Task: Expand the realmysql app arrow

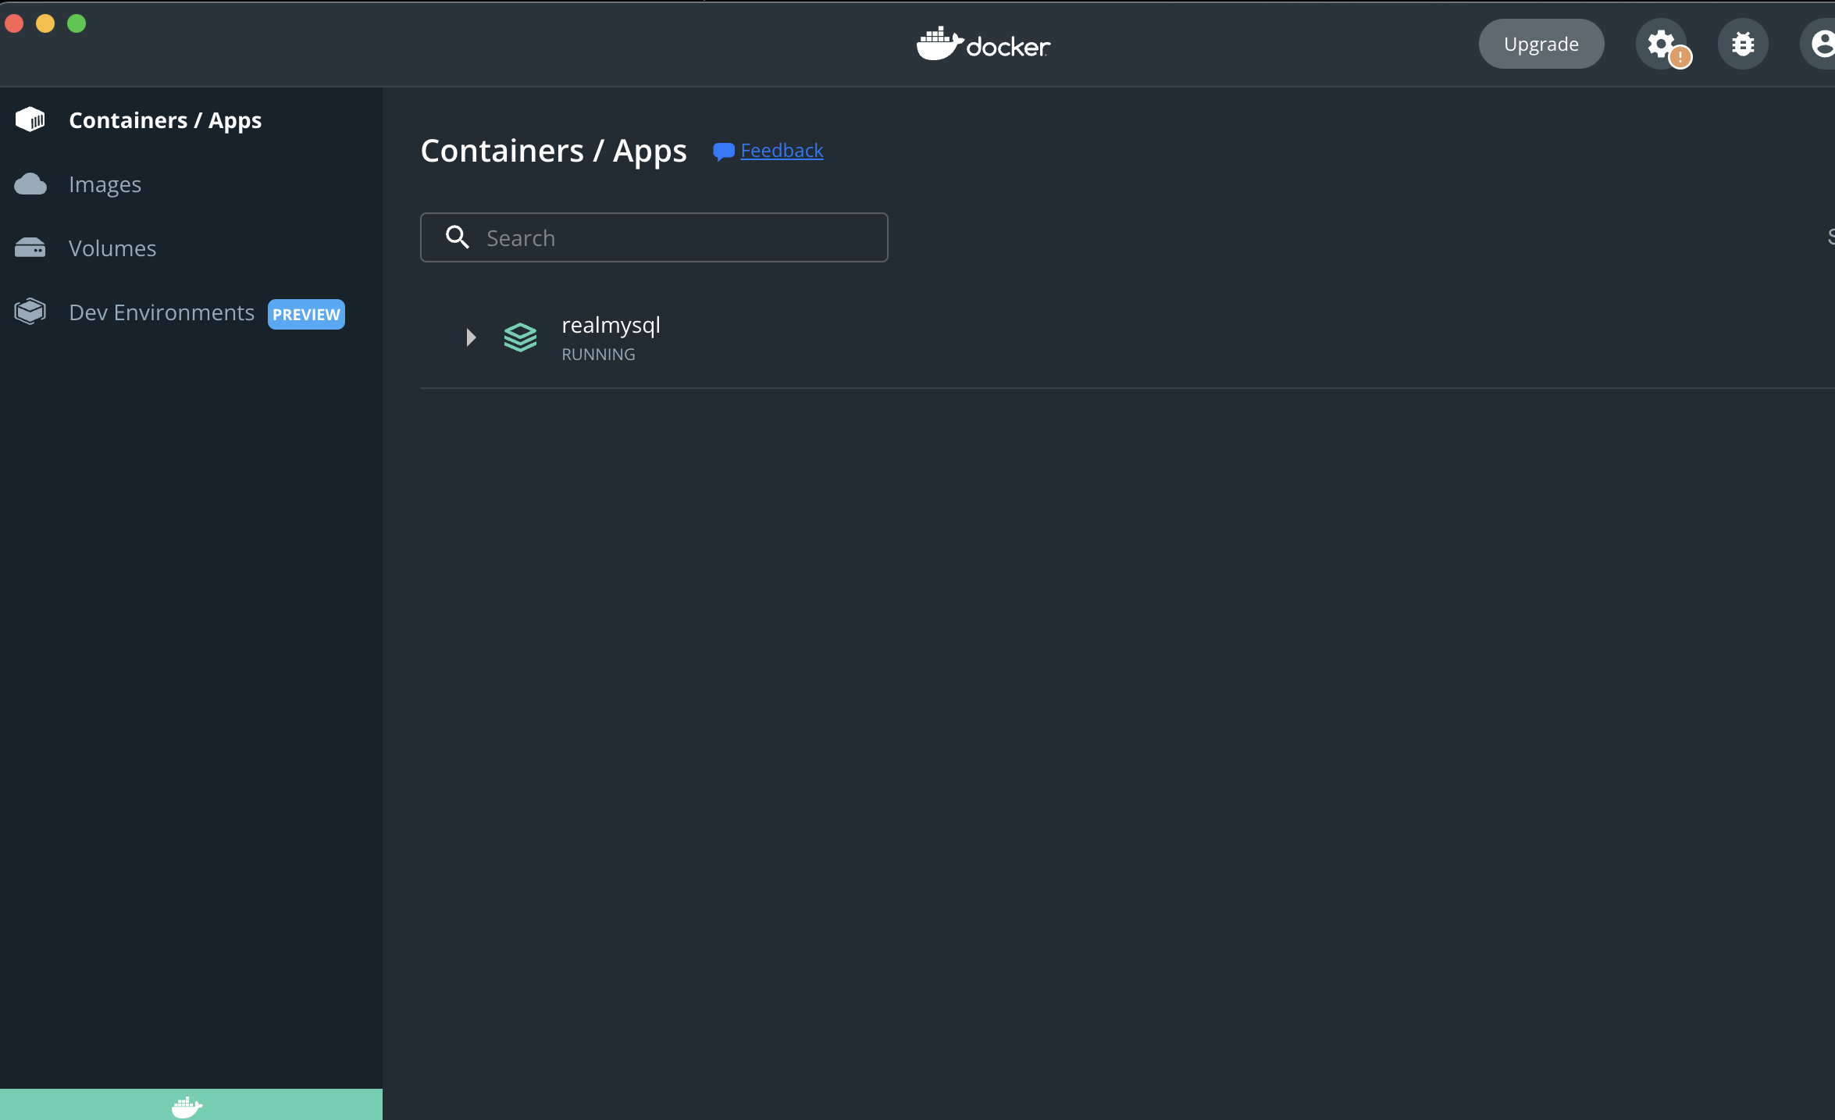Action: [471, 337]
